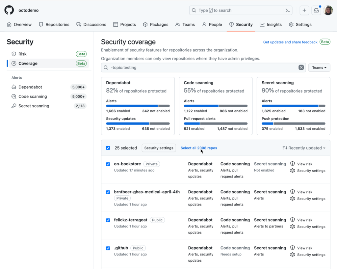
Task: Click the user profile avatar
Action: click(328, 11)
